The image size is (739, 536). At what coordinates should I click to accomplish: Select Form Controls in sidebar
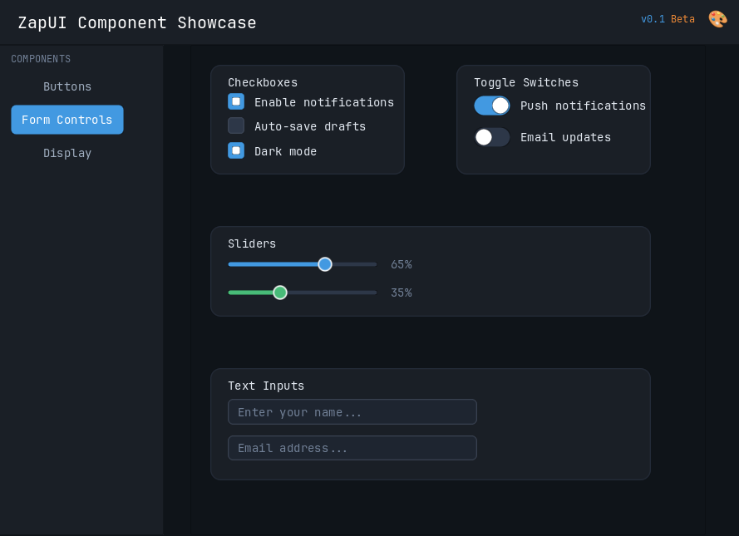pyautogui.click(x=67, y=120)
